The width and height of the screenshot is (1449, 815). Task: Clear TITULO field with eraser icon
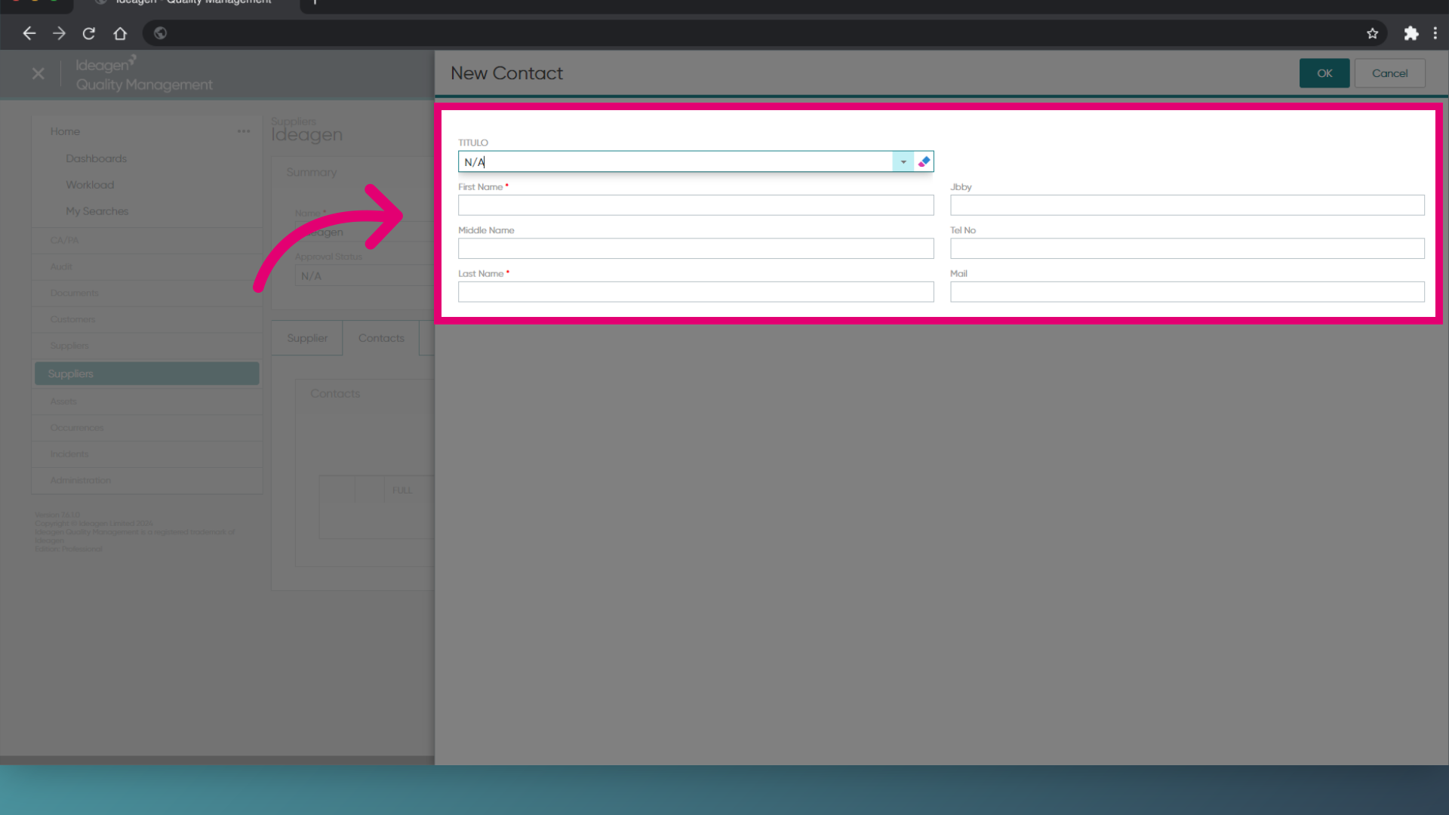click(x=924, y=161)
